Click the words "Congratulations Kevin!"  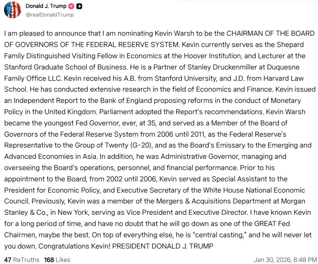(74, 246)
